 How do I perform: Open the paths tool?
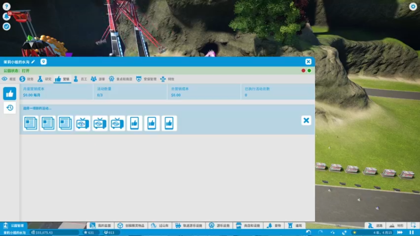[375, 226]
